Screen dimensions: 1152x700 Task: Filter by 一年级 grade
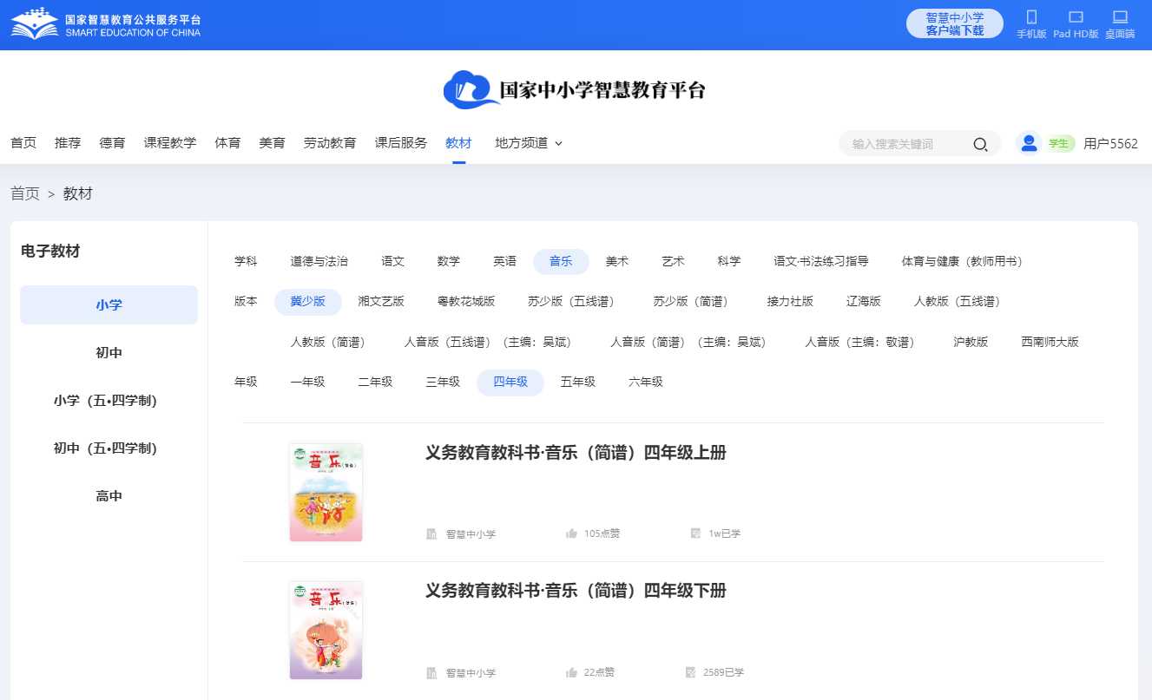tap(307, 383)
